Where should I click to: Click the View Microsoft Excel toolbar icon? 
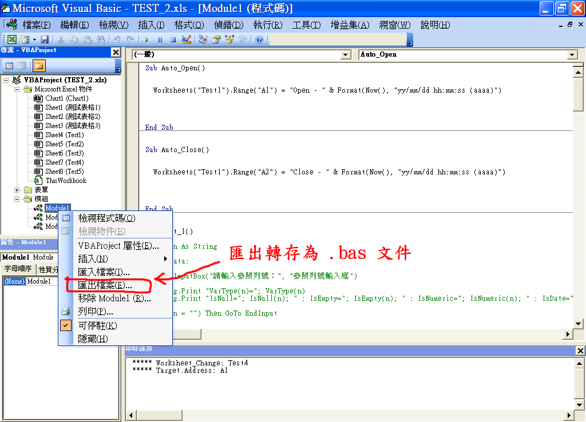pos(12,39)
